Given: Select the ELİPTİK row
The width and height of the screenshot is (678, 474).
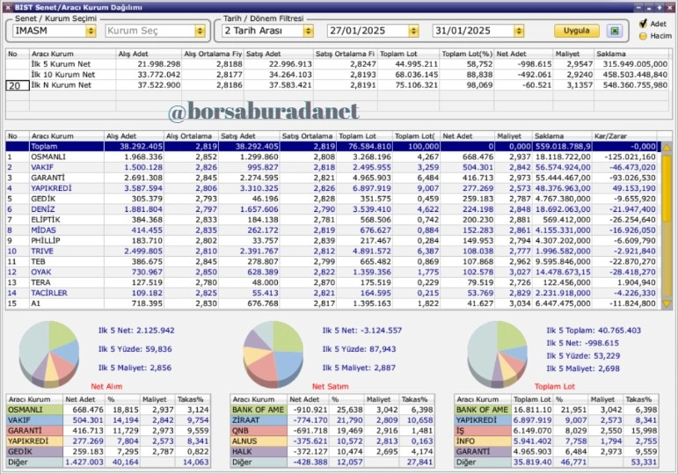Looking at the screenshot, I should coord(333,220).
